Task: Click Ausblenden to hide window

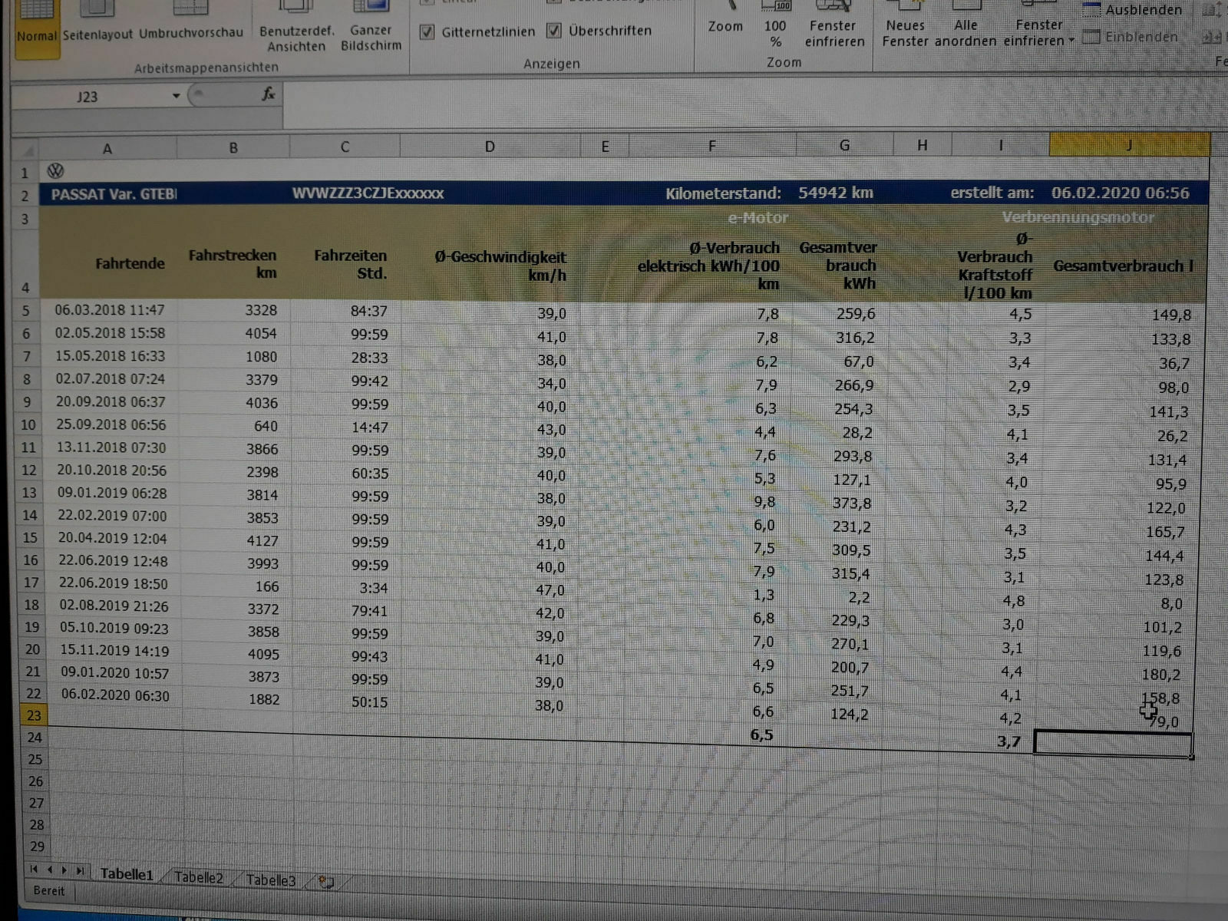Action: [1133, 10]
